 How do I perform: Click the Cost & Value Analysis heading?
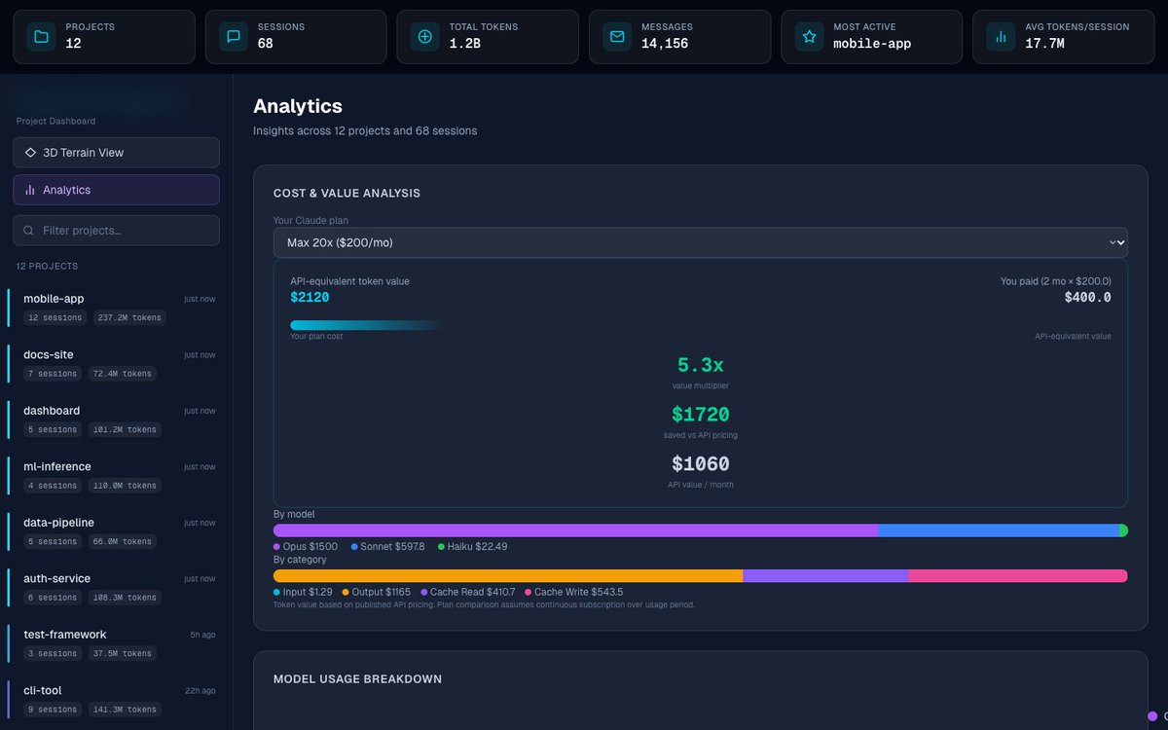pyautogui.click(x=347, y=194)
